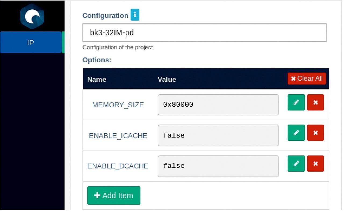Select the ENABLE_ICACHE value field

[x=218, y=135]
